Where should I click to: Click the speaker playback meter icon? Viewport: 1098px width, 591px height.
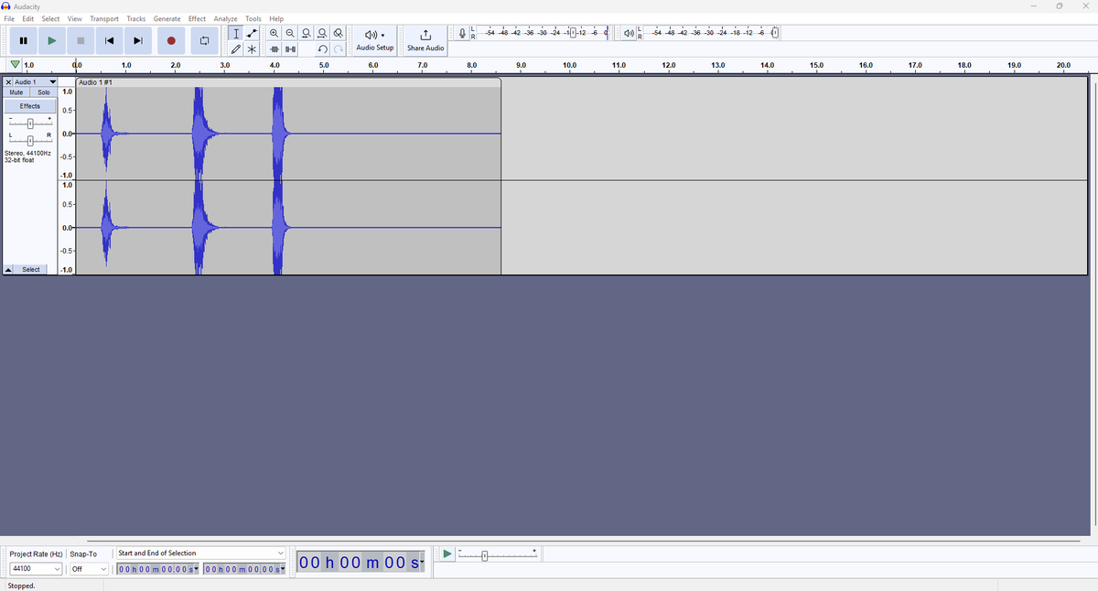tap(629, 34)
